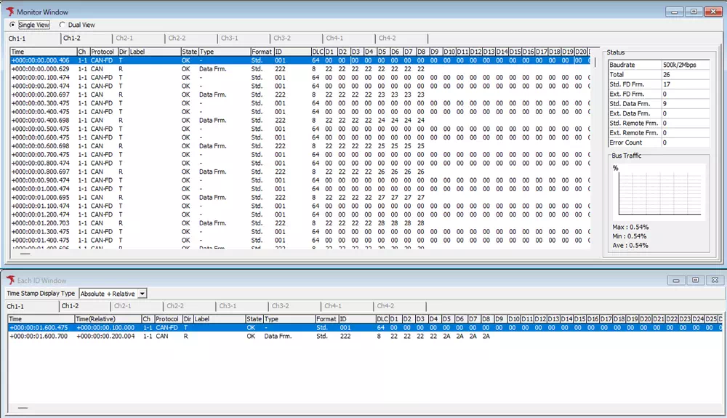Select the Single View radio button
This screenshot has height=418, width=727.
(13, 25)
